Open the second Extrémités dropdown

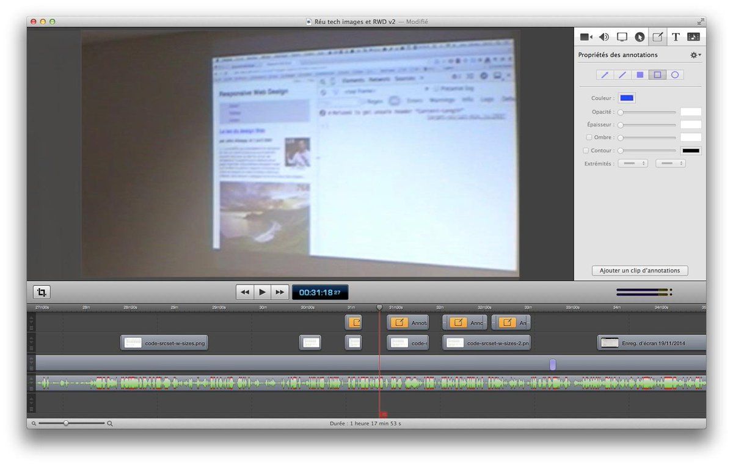(671, 164)
